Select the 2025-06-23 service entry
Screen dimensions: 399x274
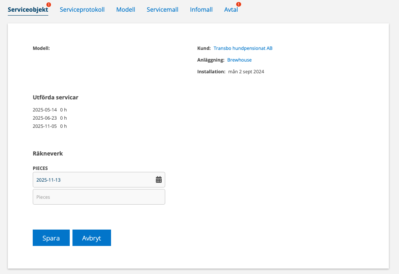[45, 118]
